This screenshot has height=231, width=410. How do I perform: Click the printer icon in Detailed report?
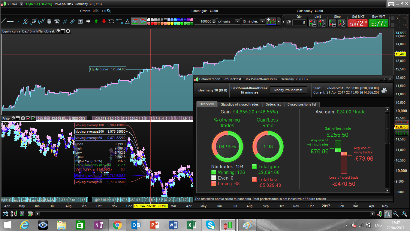click(384, 90)
